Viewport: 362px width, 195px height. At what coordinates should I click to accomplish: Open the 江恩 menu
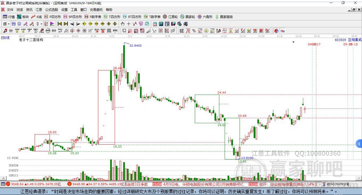(39, 10)
